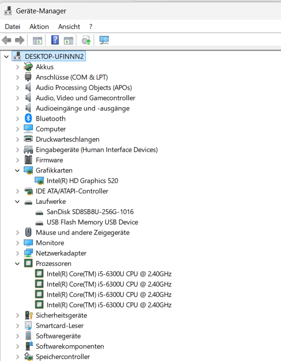
Task: Select the Druckwarteschlangen label
Action: [67, 139]
